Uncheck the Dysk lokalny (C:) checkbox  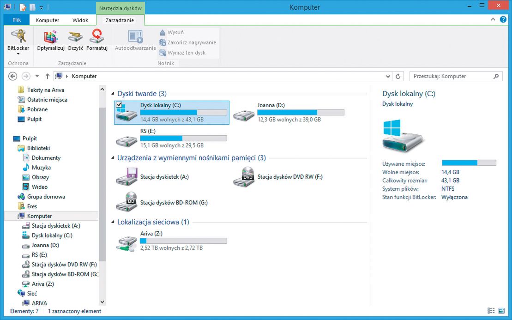[x=119, y=104]
